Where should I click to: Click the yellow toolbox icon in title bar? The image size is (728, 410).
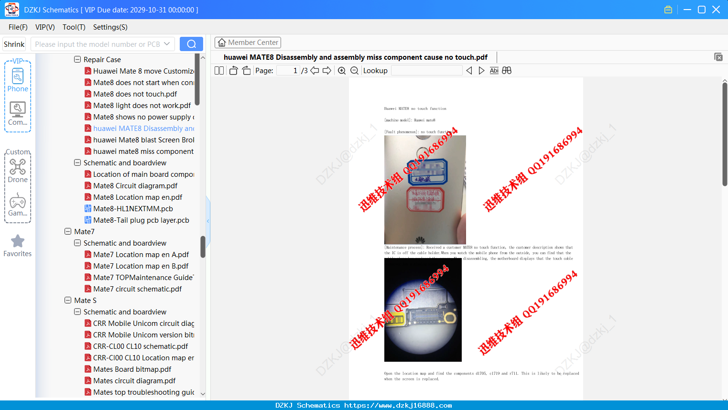pos(668,10)
